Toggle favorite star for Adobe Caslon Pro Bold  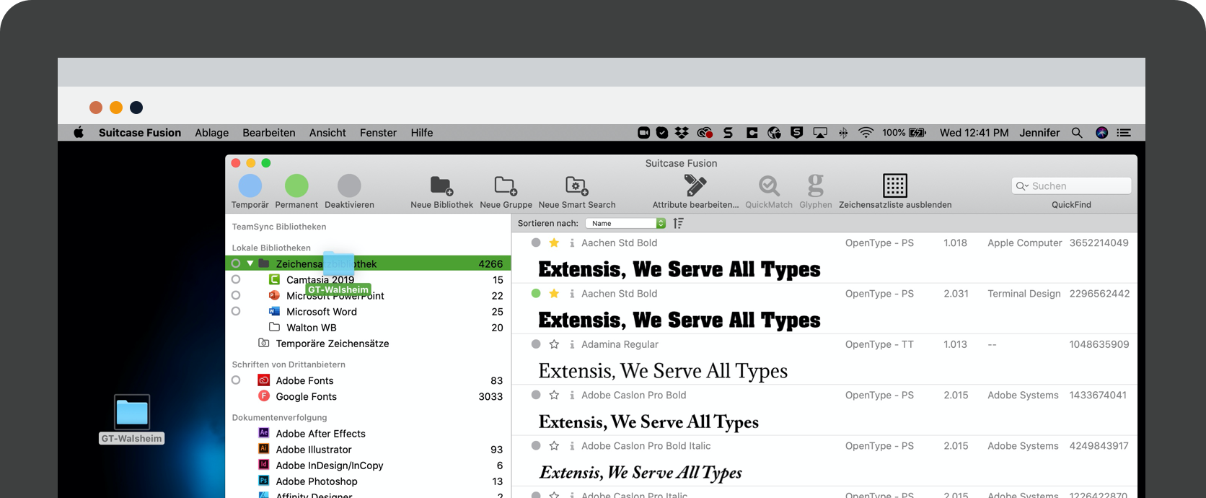tap(554, 395)
